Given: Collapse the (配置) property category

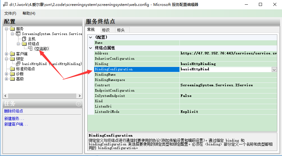Looking at the screenshot, I should pos(91,38).
